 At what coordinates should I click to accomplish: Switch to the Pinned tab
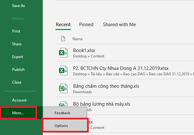click(86, 25)
